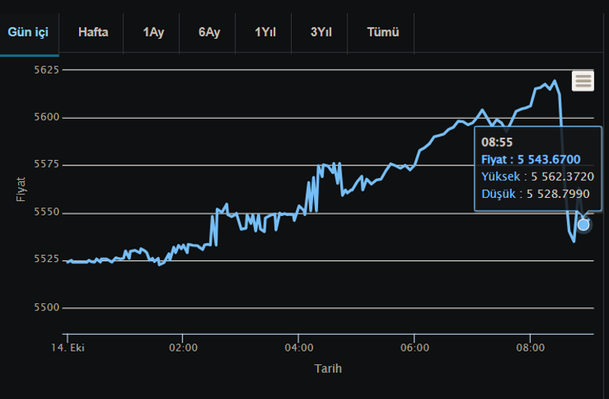Open the chart hamburger menu

[583, 81]
